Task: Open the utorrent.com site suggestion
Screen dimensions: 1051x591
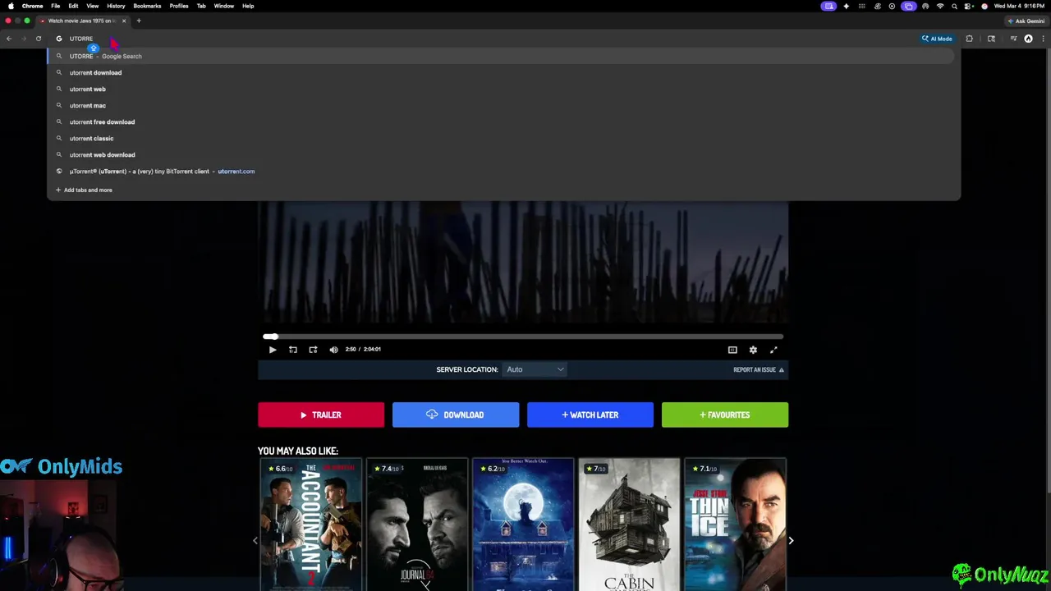Action: point(503,171)
